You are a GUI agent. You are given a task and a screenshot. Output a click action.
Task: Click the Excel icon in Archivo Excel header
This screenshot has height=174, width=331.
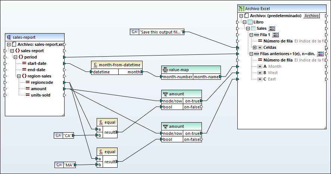pyautogui.click(x=241, y=9)
